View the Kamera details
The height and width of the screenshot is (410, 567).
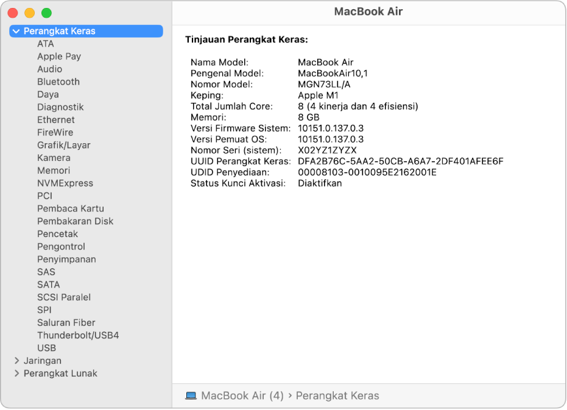[54, 158]
